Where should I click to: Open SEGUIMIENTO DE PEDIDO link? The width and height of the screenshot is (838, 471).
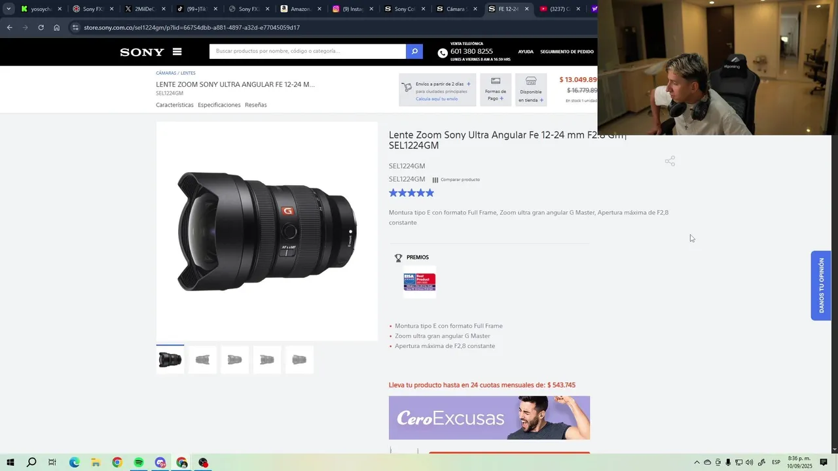point(567,52)
